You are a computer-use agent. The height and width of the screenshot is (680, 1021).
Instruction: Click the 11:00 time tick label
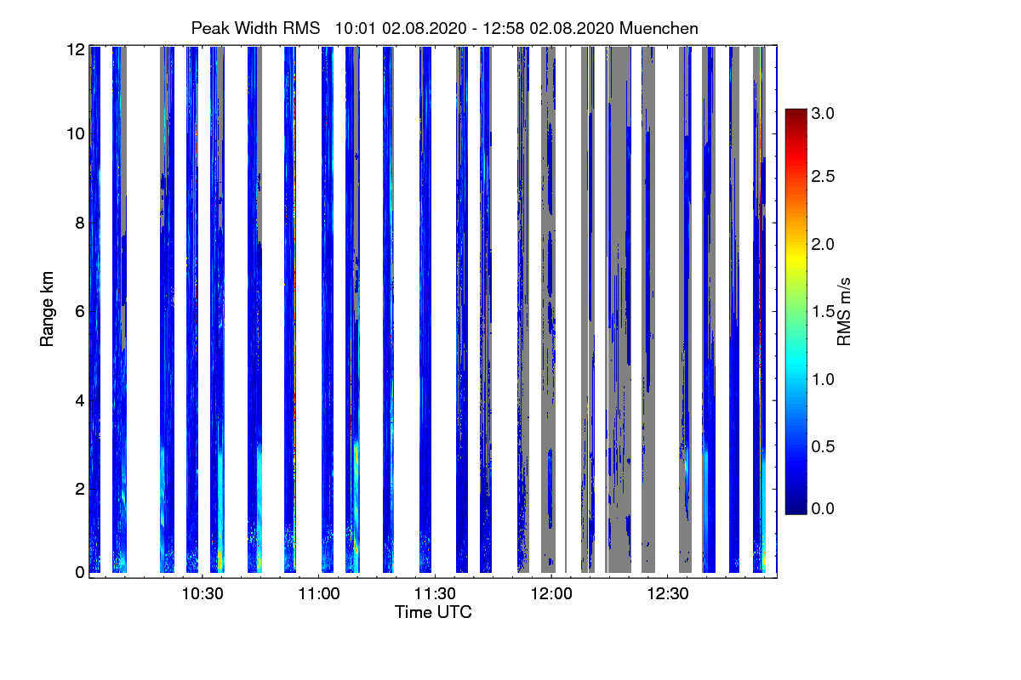click(318, 594)
